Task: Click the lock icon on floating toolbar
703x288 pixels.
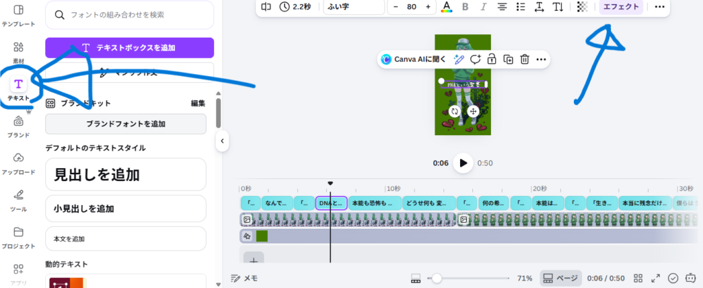Action: point(492,60)
